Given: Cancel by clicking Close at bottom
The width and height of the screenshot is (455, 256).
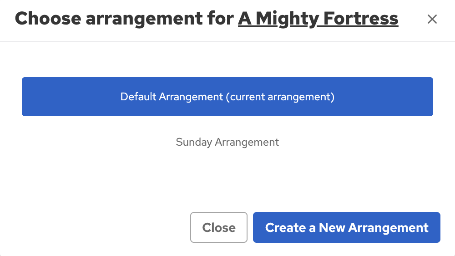Looking at the screenshot, I should click(x=219, y=227).
